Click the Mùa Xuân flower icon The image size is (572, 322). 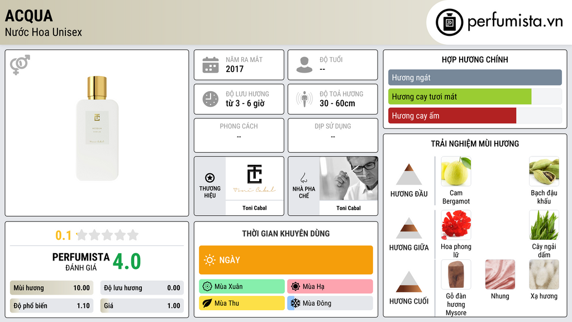[207, 287]
